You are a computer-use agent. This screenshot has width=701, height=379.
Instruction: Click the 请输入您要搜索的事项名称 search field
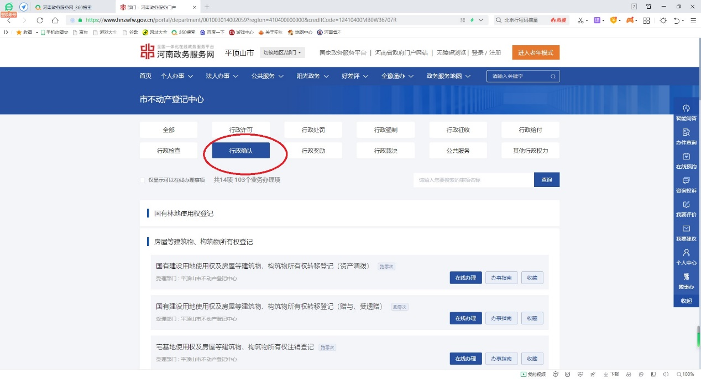tap(473, 180)
